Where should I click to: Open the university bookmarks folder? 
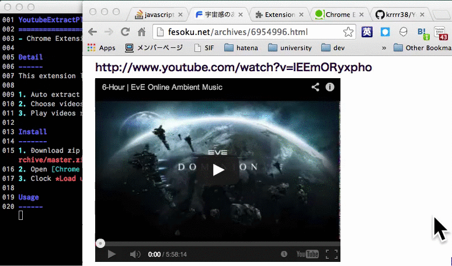(x=290, y=48)
